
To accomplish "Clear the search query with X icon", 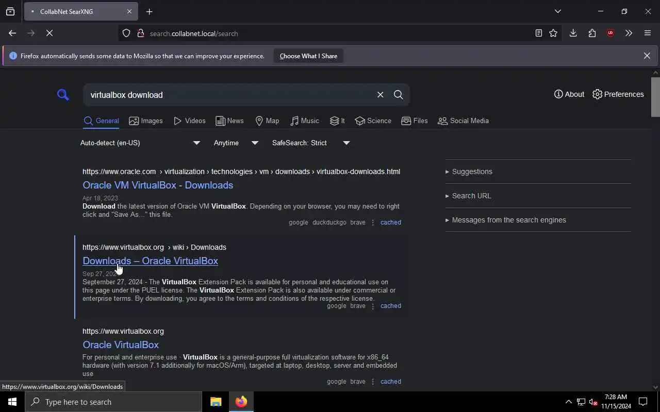I will tap(381, 95).
